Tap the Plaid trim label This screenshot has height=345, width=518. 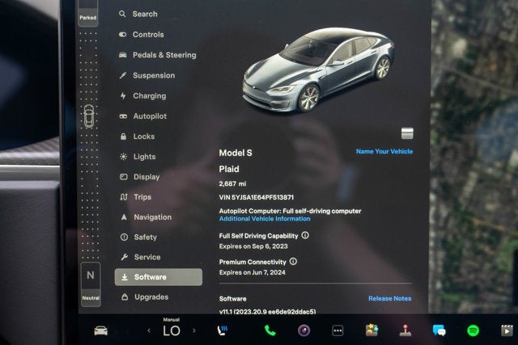point(229,169)
